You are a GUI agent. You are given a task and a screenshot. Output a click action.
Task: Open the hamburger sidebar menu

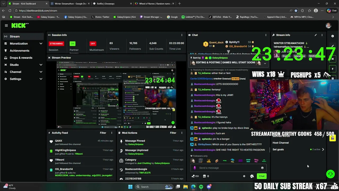pyautogui.click(x=6, y=25)
